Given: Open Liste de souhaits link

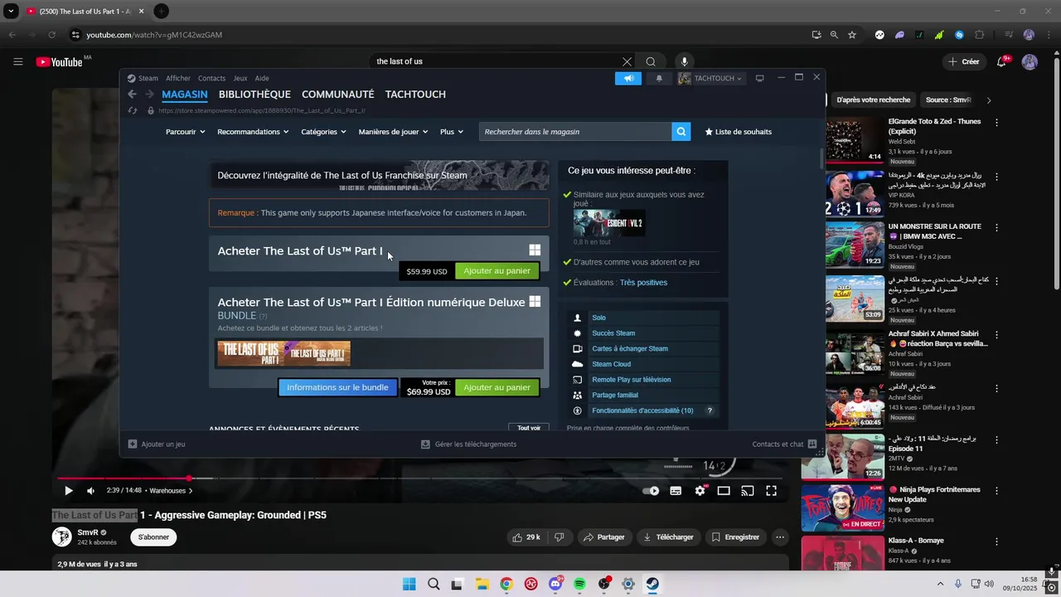Looking at the screenshot, I should pos(738,132).
